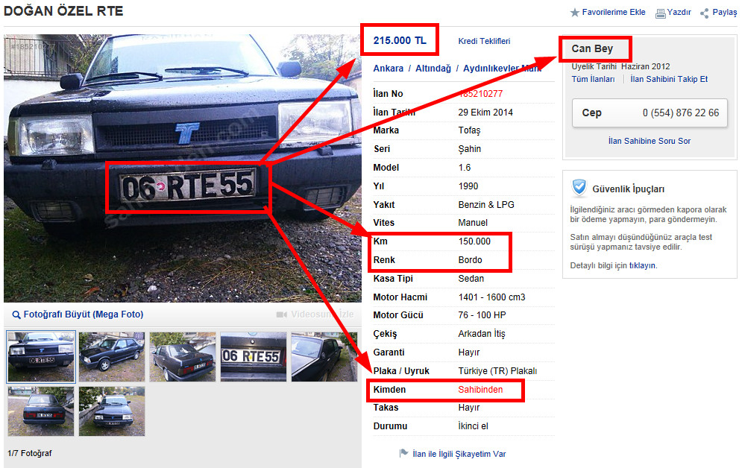Click the magnifier icon for Fotoğrafı Büyüt
This screenshot has height=468, width=742.
point(16,314)
